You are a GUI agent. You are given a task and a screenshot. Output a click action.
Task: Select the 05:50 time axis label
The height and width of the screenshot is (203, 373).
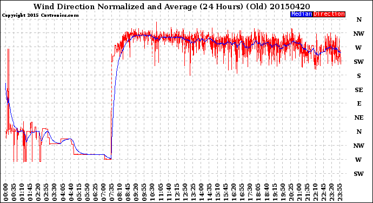(x=87, y=192)
